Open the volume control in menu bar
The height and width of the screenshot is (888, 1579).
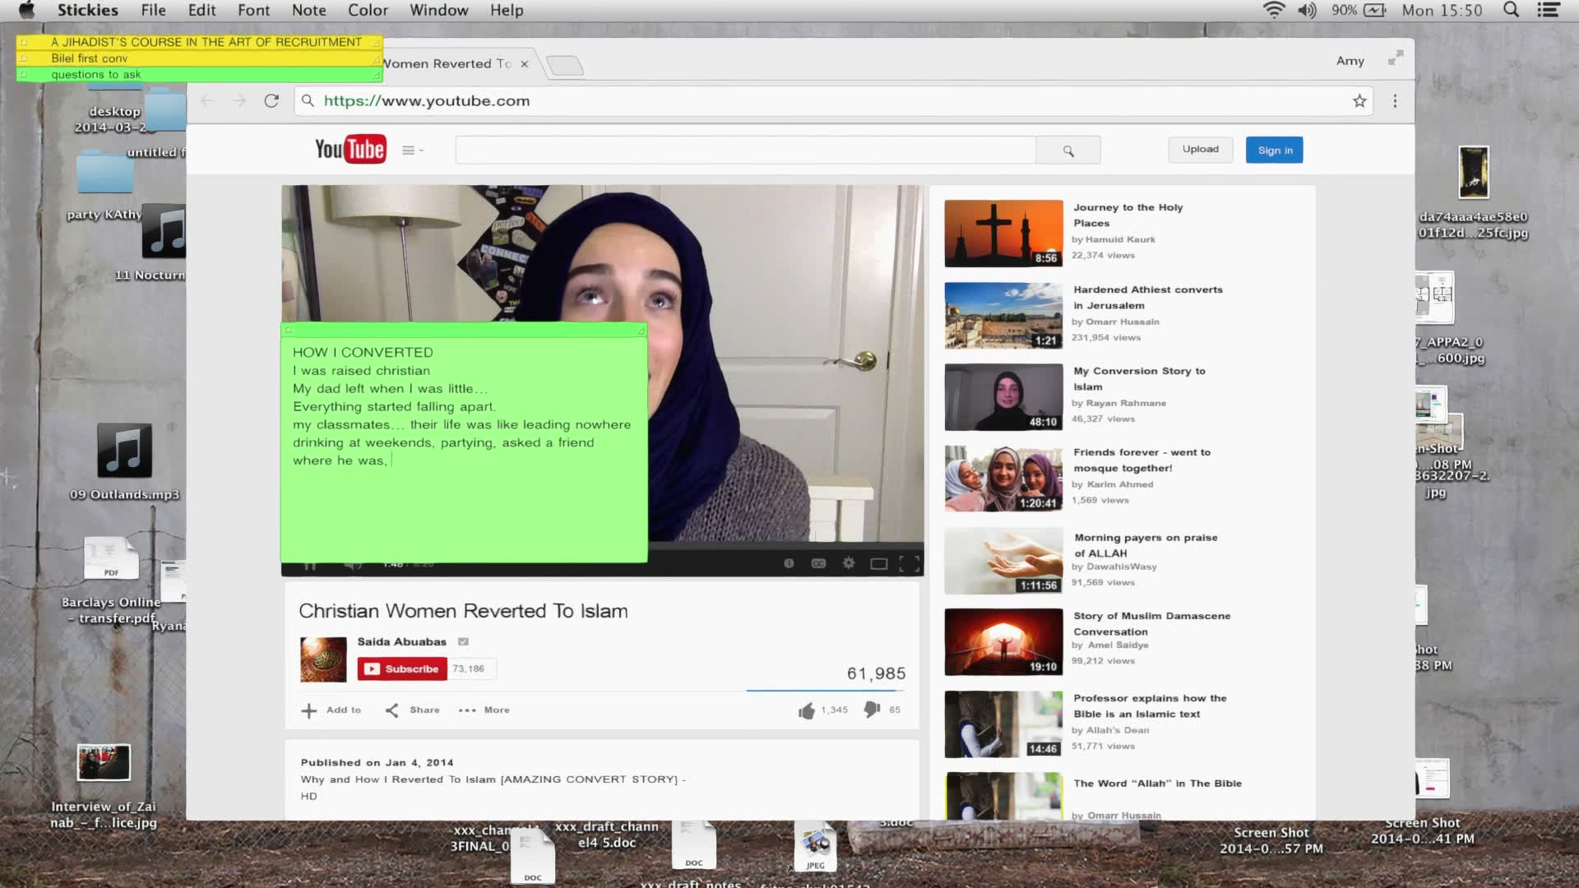(x=1307, y=10)
